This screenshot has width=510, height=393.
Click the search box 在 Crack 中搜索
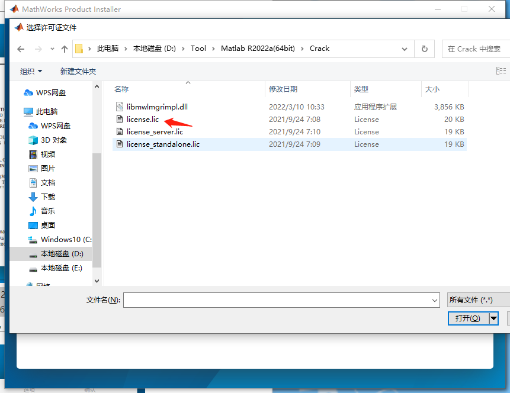click(476, 49)
